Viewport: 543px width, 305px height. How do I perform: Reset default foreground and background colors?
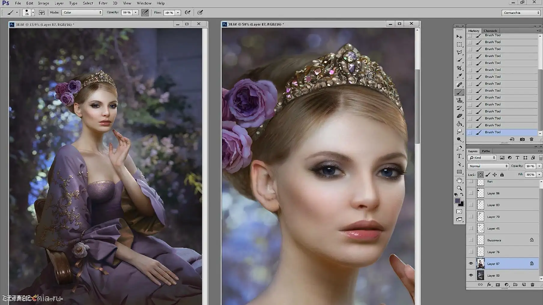456,195
